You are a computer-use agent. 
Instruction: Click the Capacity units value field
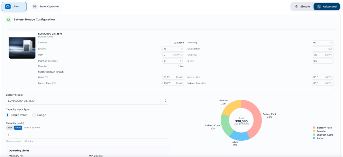pos(87,135)
